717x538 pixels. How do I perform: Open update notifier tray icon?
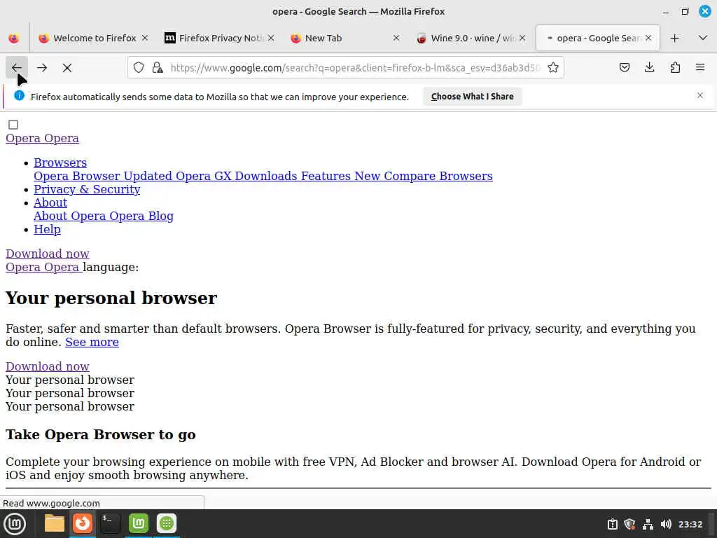click(x=613, y=524)
